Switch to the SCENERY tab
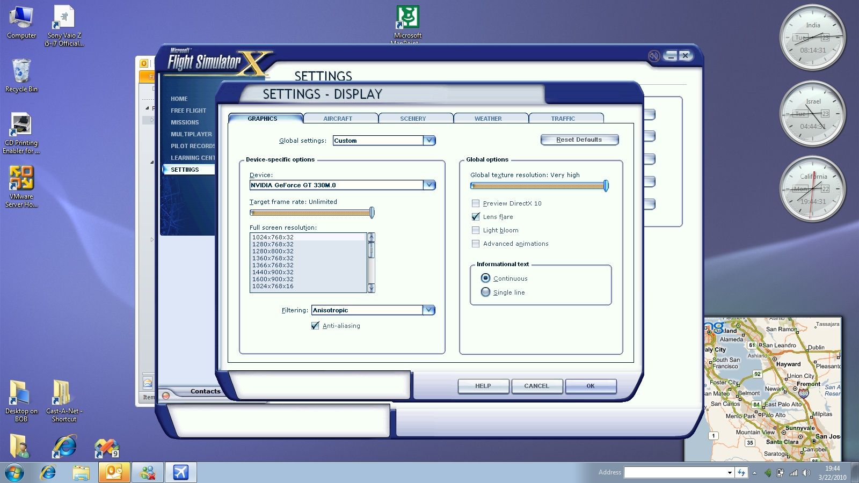The width and height of the screenshot is (859, 483). click(413, 119)
